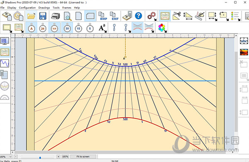Open print preview magnifier icon

point(68,16)
